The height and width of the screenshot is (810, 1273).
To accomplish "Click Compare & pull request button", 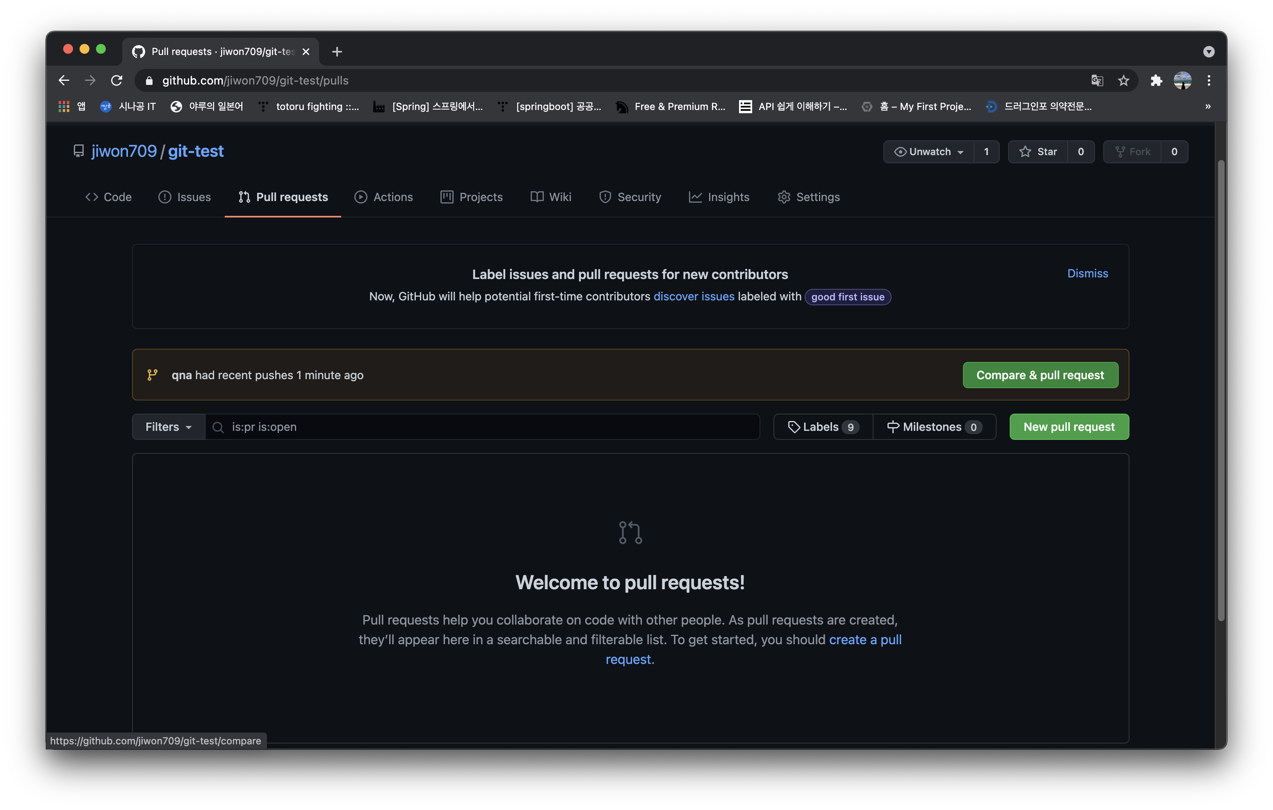I will 1040,375.
